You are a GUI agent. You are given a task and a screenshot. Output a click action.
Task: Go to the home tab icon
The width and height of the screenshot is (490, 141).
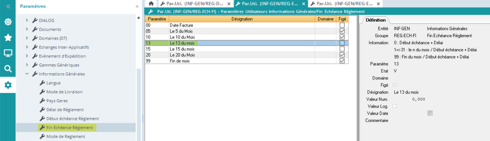pos(151,4)
